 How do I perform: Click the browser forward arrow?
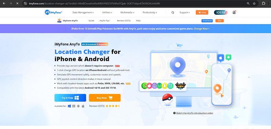(11, 3)
